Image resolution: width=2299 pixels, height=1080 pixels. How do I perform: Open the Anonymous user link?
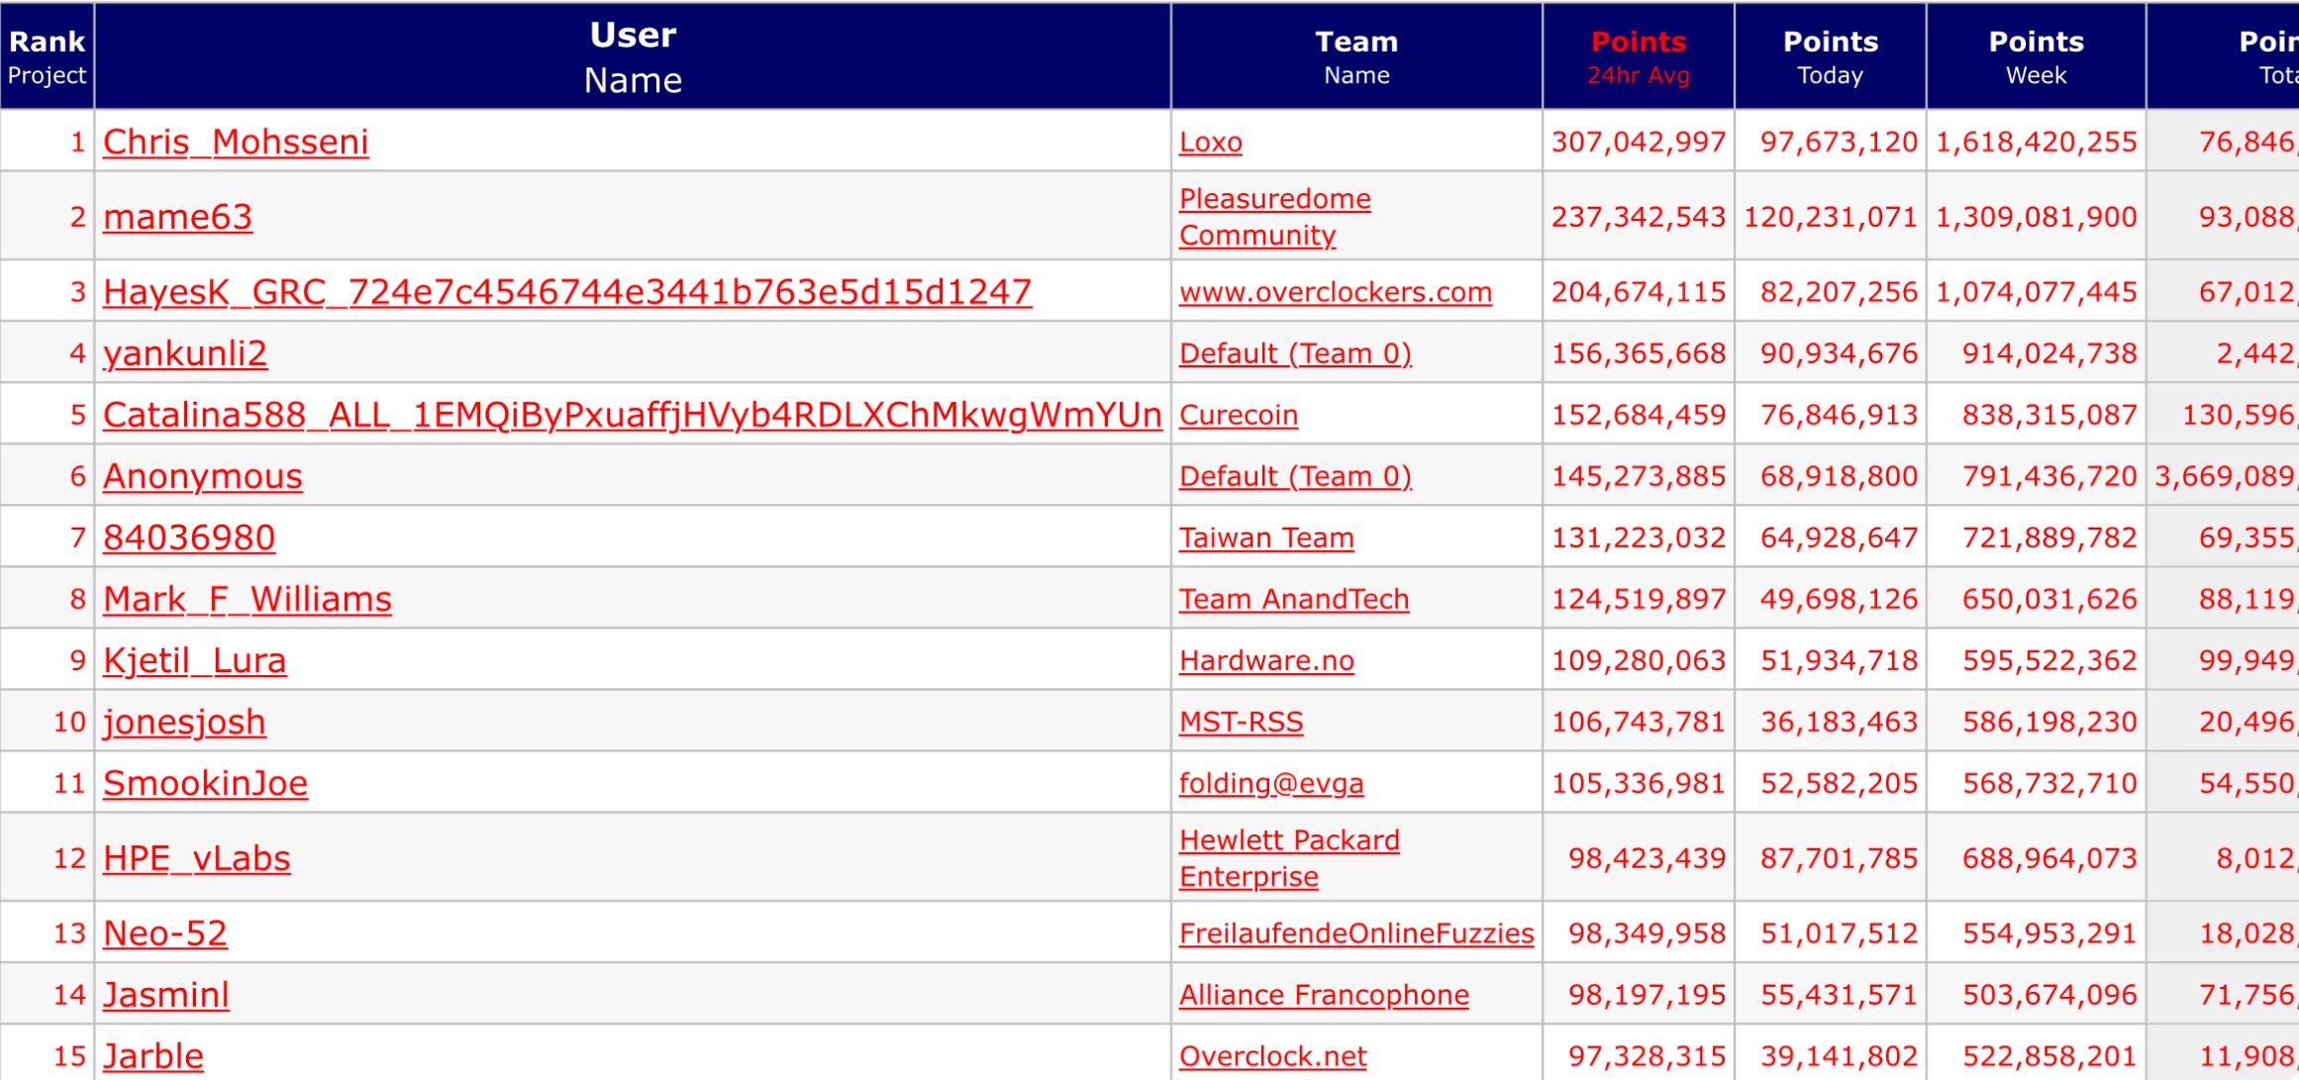point(203,476)
